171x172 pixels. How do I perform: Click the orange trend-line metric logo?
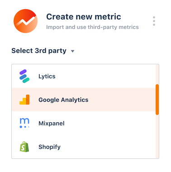25,21
